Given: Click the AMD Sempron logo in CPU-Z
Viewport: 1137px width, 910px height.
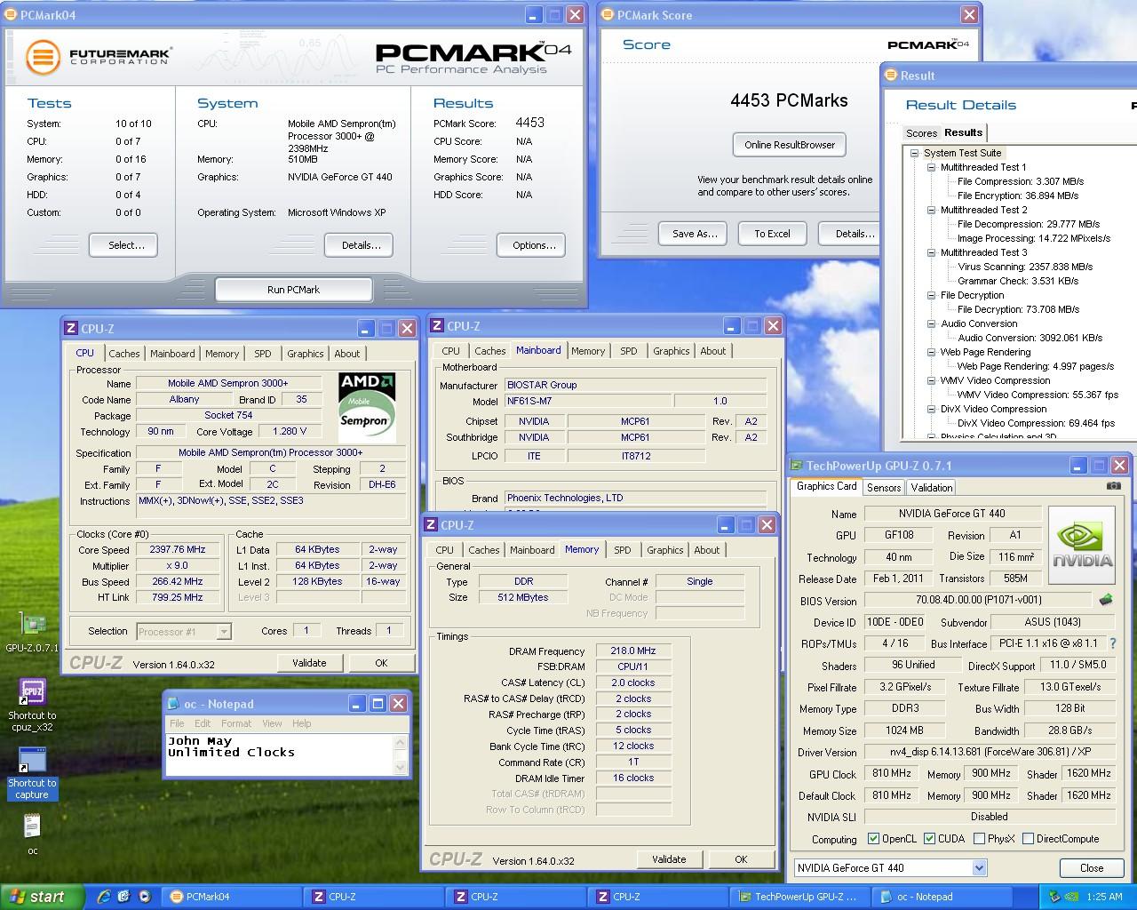Looking at the screenshot, I should pyautogui.click(x=367, y=407).
